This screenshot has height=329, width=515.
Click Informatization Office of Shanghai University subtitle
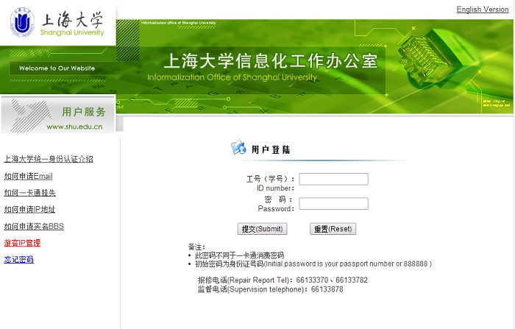232,77
